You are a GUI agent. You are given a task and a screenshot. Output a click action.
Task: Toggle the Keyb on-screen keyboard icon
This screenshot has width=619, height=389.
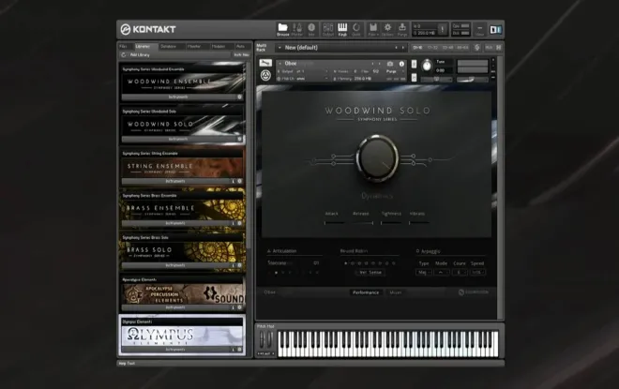(342, 29)
